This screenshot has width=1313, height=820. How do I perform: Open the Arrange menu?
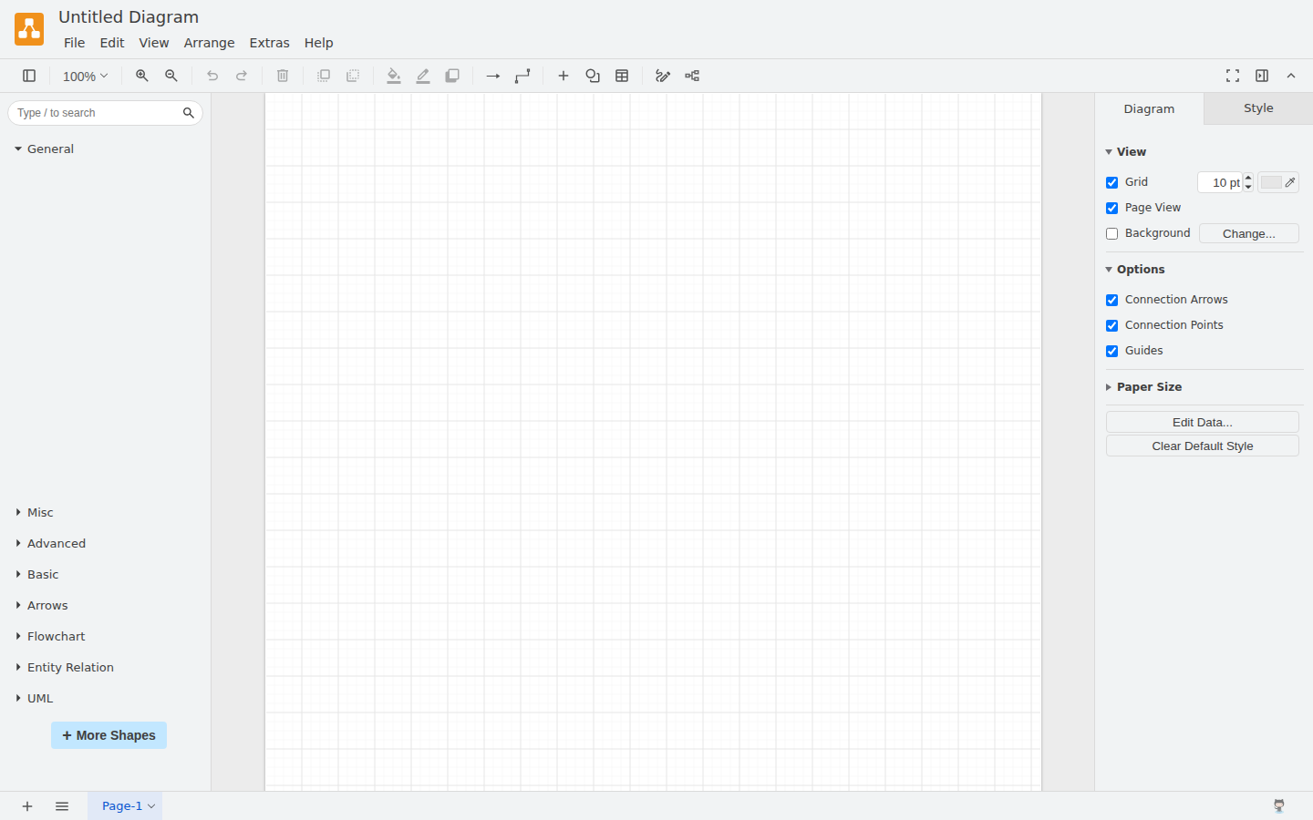pyautogui.click(x=209, y=43)
